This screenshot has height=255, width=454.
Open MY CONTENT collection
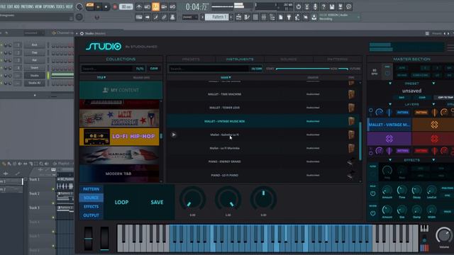click(x=121, y=90)
